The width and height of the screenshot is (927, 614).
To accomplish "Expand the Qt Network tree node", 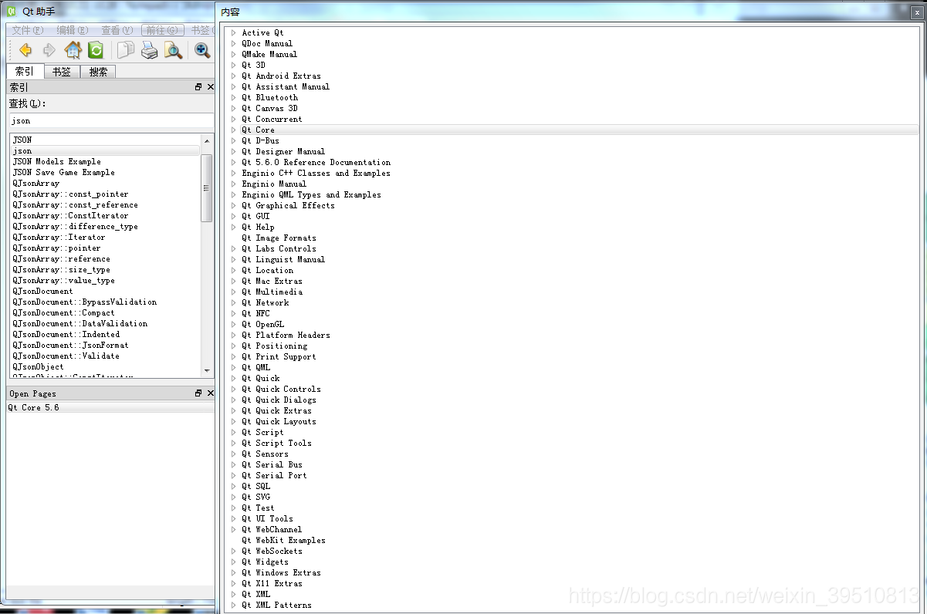I will tap(233, 302).
